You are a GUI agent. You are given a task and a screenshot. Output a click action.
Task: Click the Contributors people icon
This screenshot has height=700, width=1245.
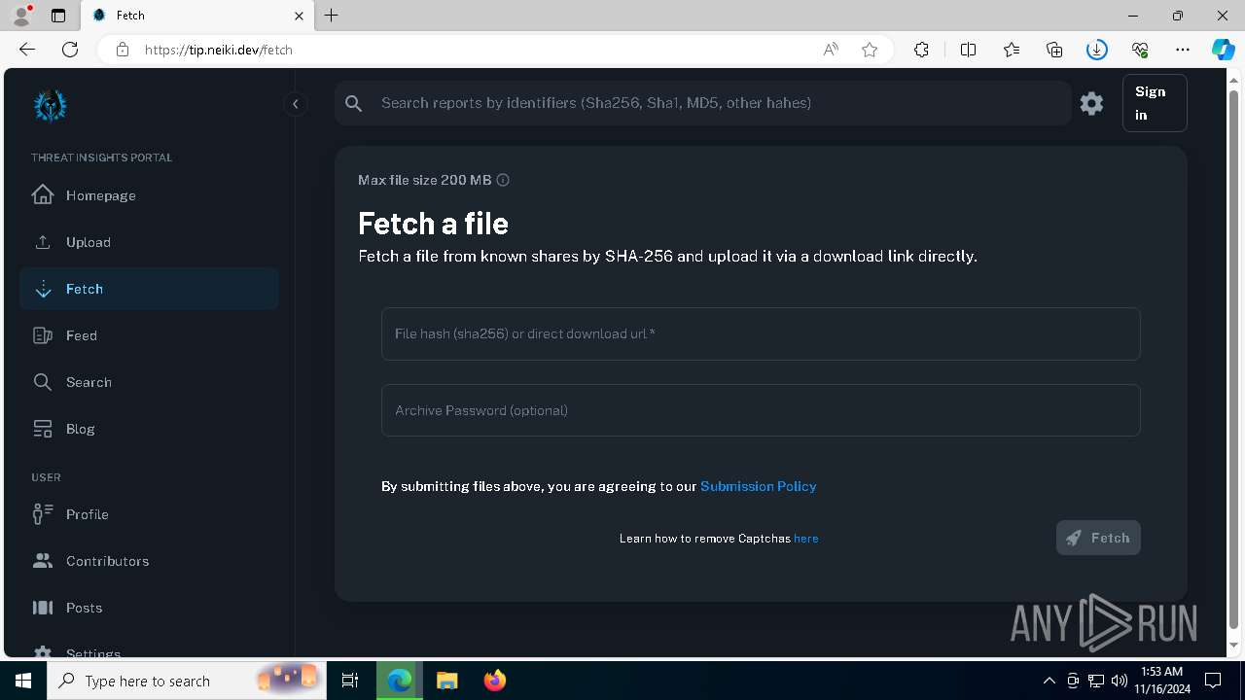pyautogui.click(x=43, y=561)
